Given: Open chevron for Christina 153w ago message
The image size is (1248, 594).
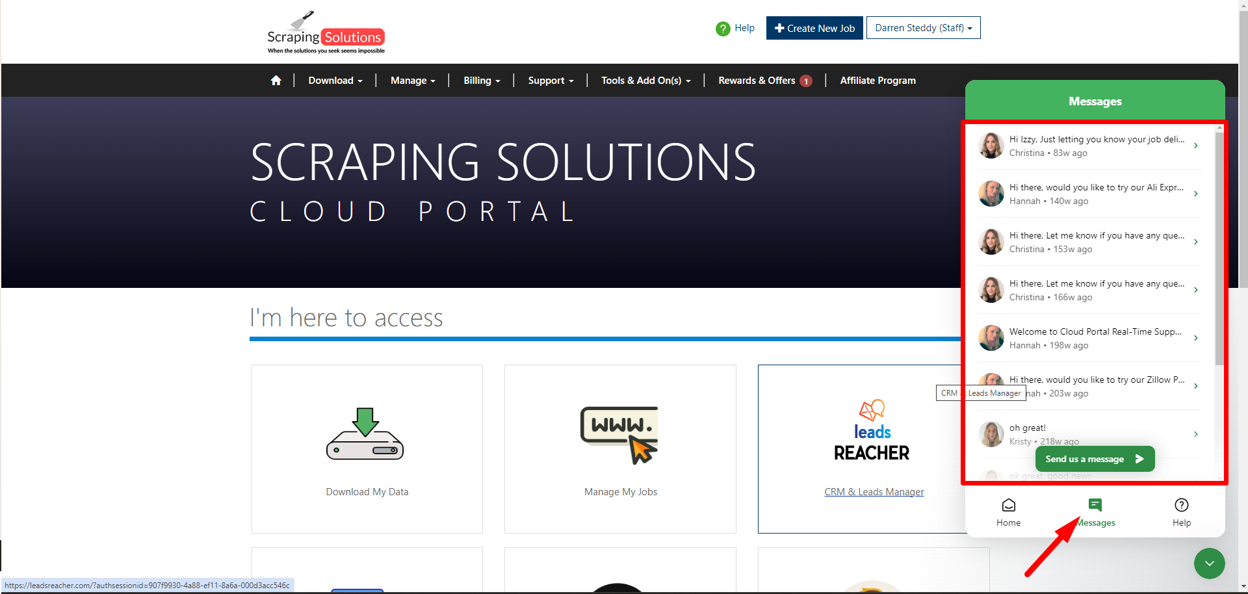Looking at the screenshot, I should click(1196, 242).
